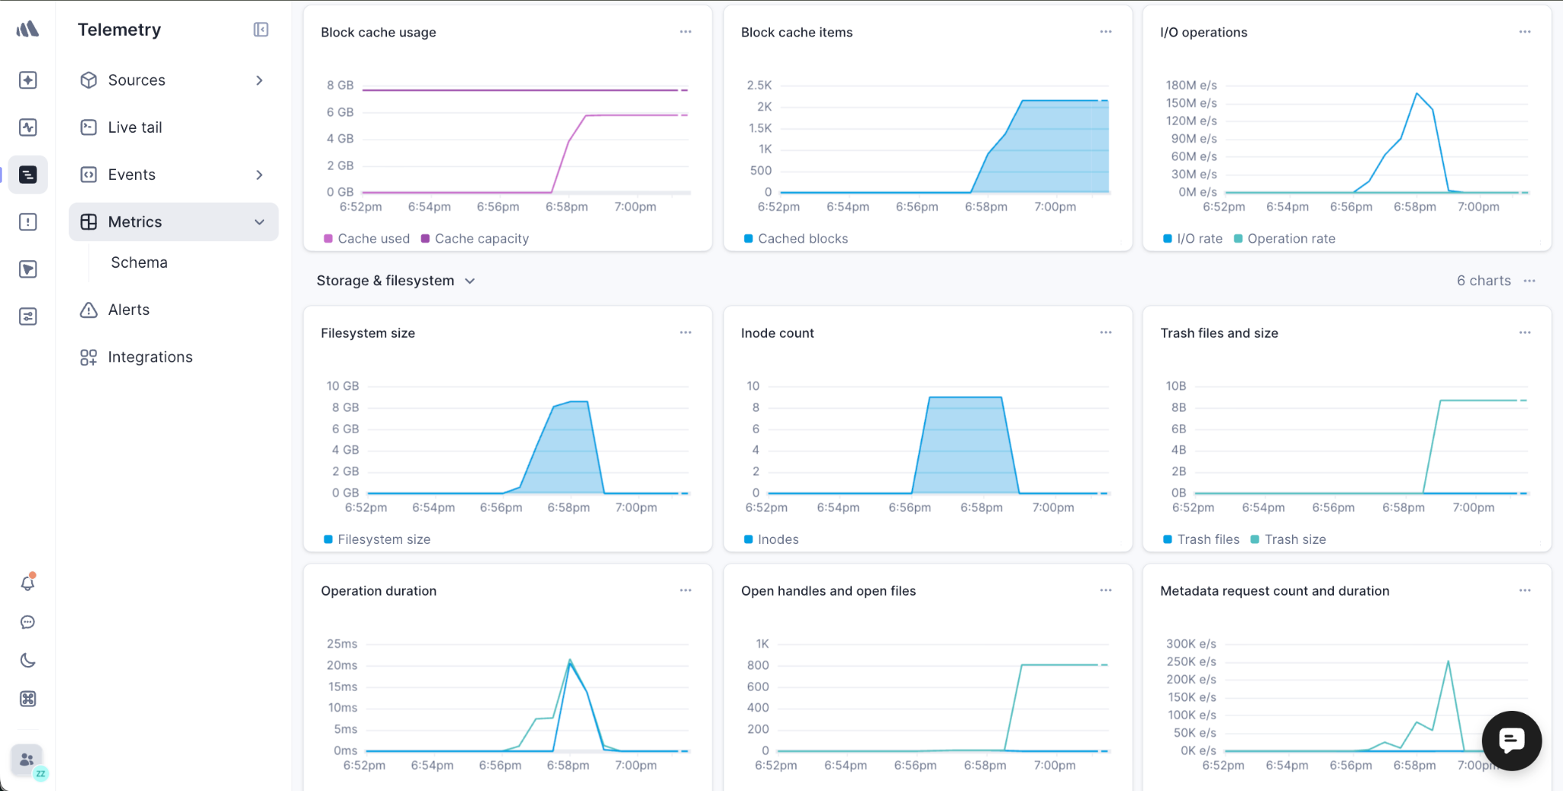This screenshot has height=791, width=1563.
Task: Open Schema under Metrics
Action: (139, 262)
